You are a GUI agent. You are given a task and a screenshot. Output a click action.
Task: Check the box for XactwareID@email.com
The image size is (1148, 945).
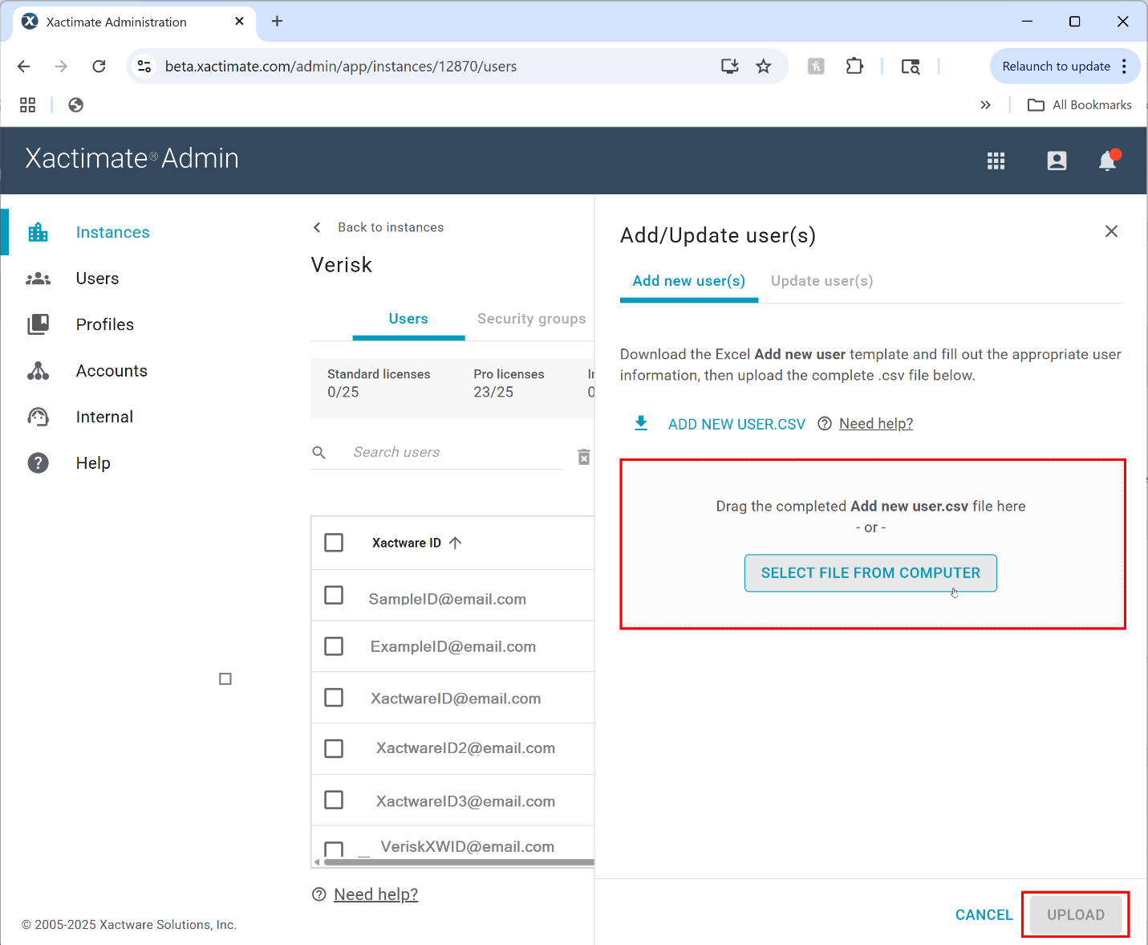pyautogui.click(x=334, y=697)
